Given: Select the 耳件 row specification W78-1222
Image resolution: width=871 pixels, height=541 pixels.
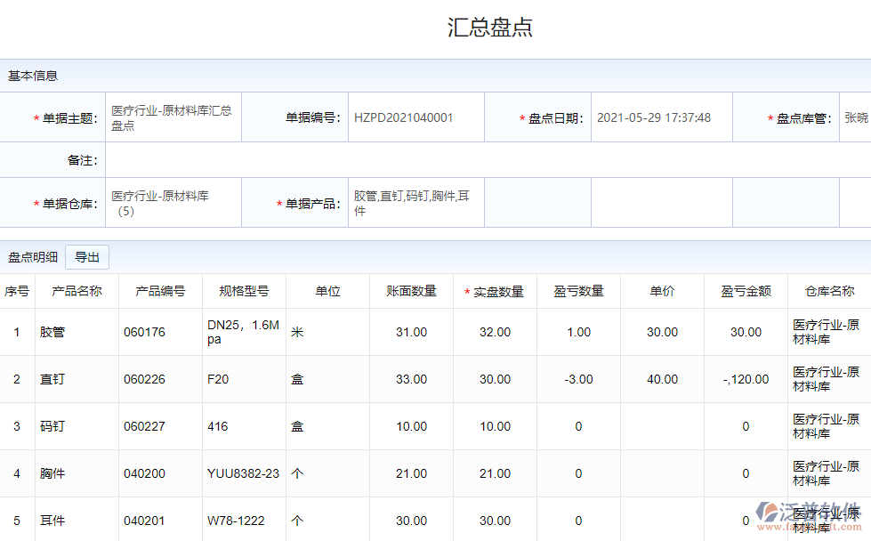Looking at the screenshot, I should [x=237, y=521].
